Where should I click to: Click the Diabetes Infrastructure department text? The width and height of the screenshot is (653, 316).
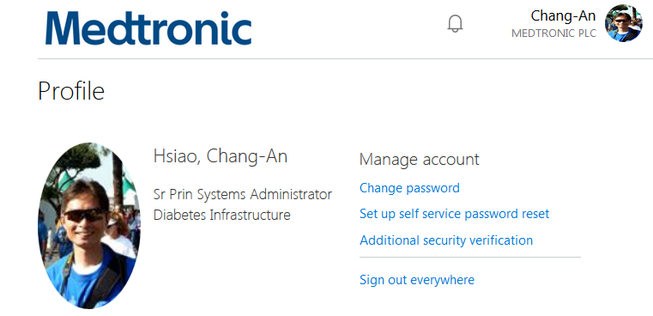pos(222,216)
